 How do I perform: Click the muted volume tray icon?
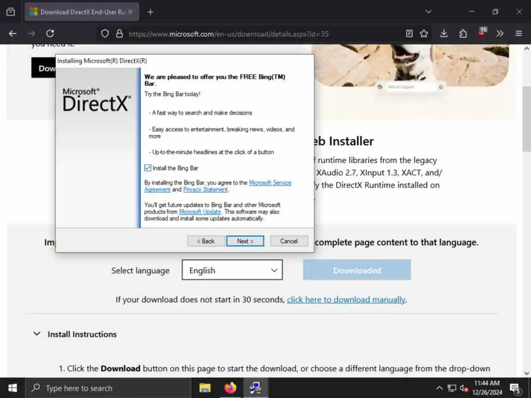click(464, 388)
